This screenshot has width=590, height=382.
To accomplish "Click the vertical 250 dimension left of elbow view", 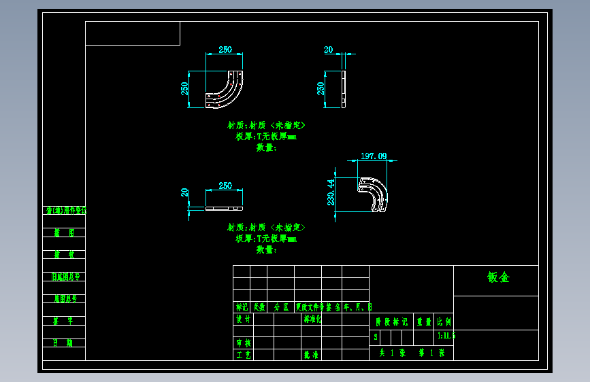I will click(x=184, y=89).
